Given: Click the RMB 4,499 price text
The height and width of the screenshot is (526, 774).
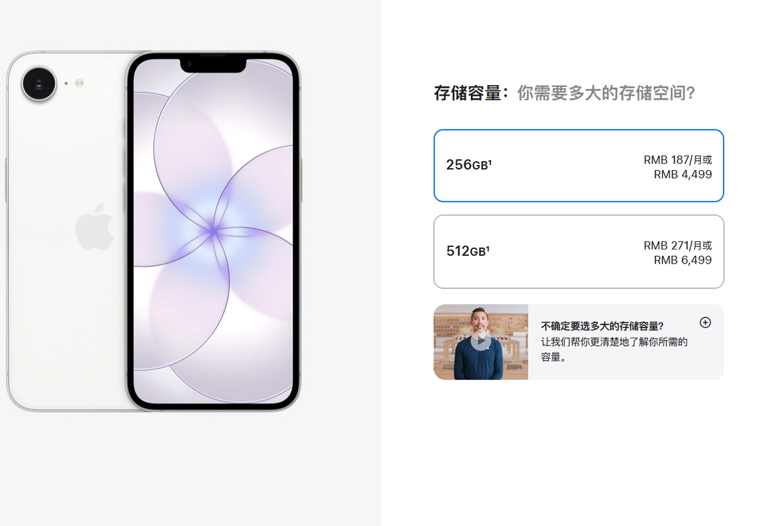Looking at the screenshot, I should coord(683,175).
